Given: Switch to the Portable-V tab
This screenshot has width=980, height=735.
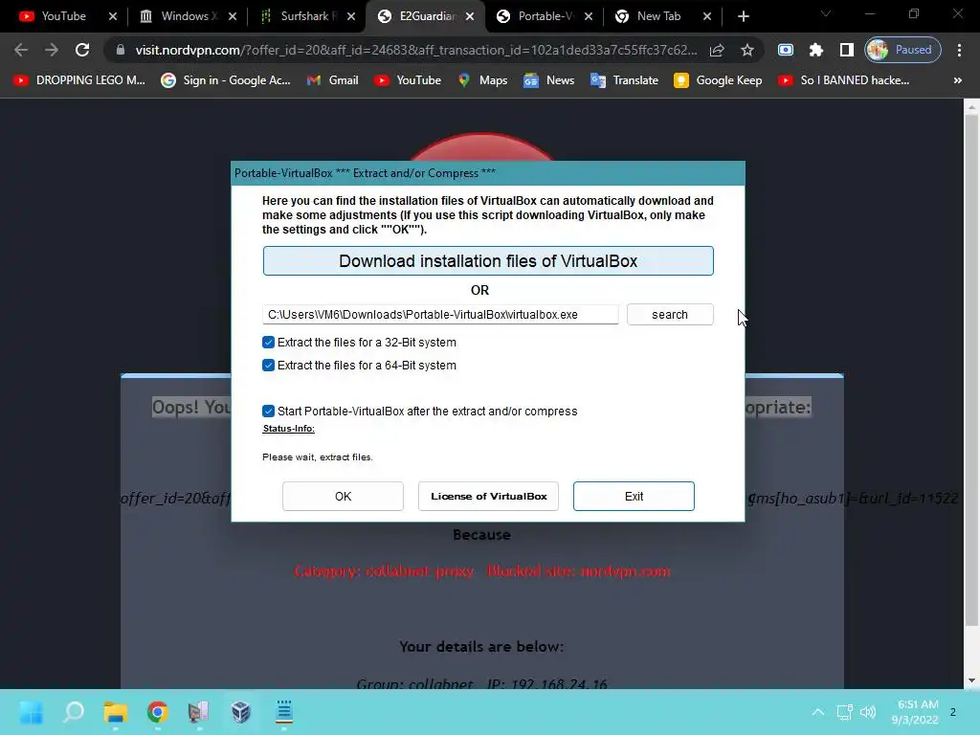Looking at the screenshot, I should (542, 16).
